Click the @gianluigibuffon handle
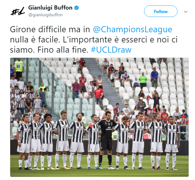 point(46,15)
